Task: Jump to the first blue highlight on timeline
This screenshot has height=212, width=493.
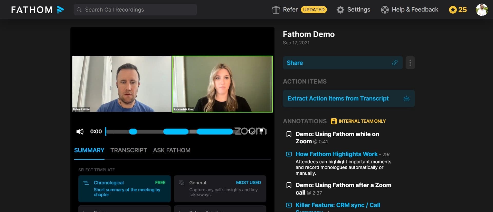Action: [x=133, y=132]
